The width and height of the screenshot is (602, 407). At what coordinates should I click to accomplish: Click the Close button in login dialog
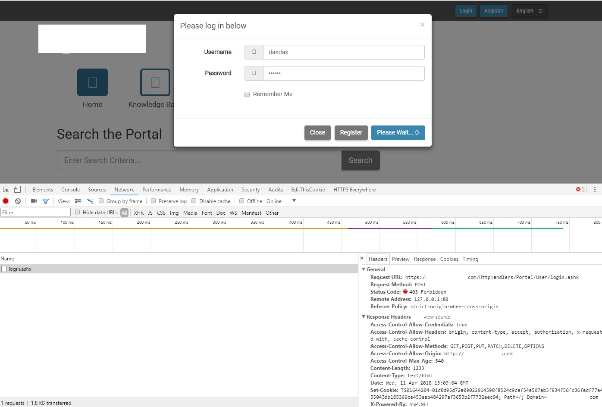point(317,133)
